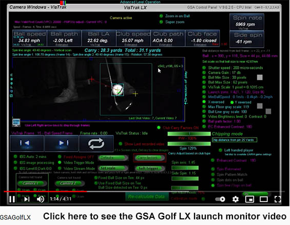The width and height of the screenshot is (290, 225).
Task: Select Spin line / logo on ball
Action: pyautogui.click(x=213, y=186)
